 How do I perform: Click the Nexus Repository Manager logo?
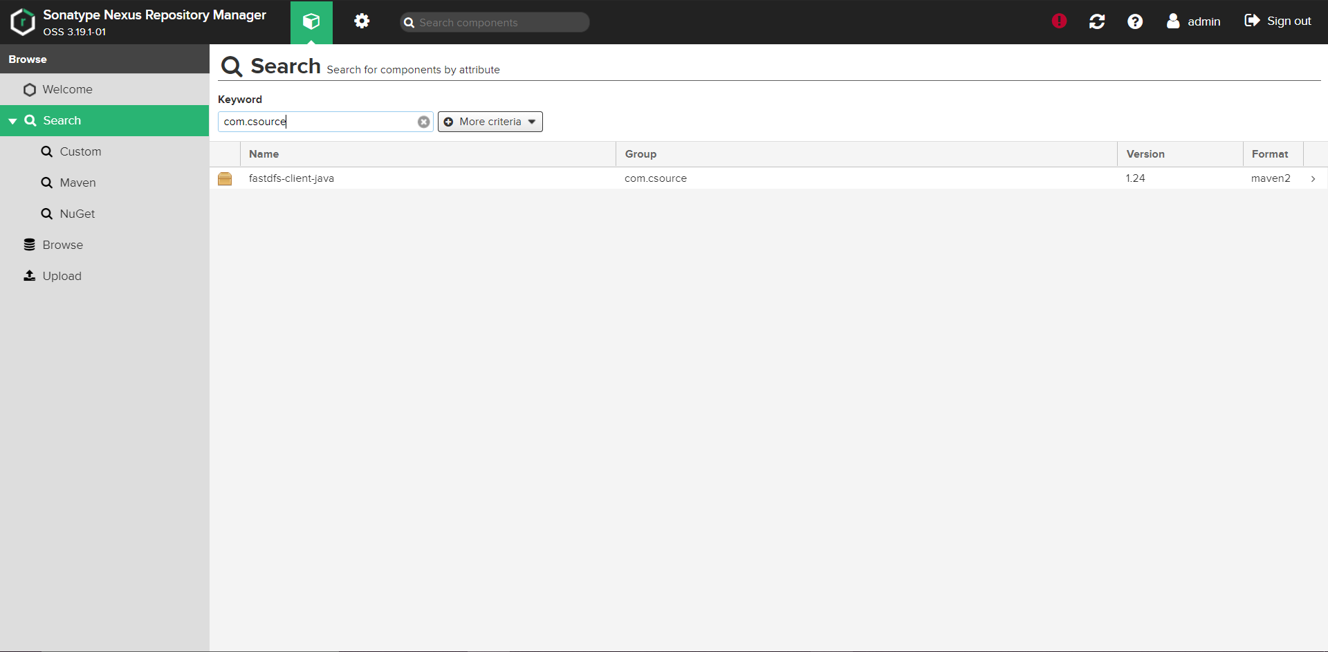pyautogui.click(x=22, y=21)
